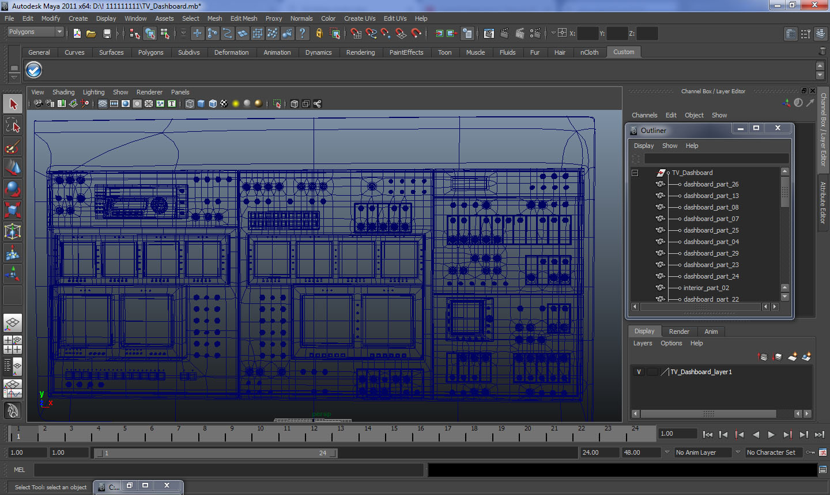Collapse the TV_Dashboard node in Outliner
Screen dimensions: 830x495
[x=635, y=173]
